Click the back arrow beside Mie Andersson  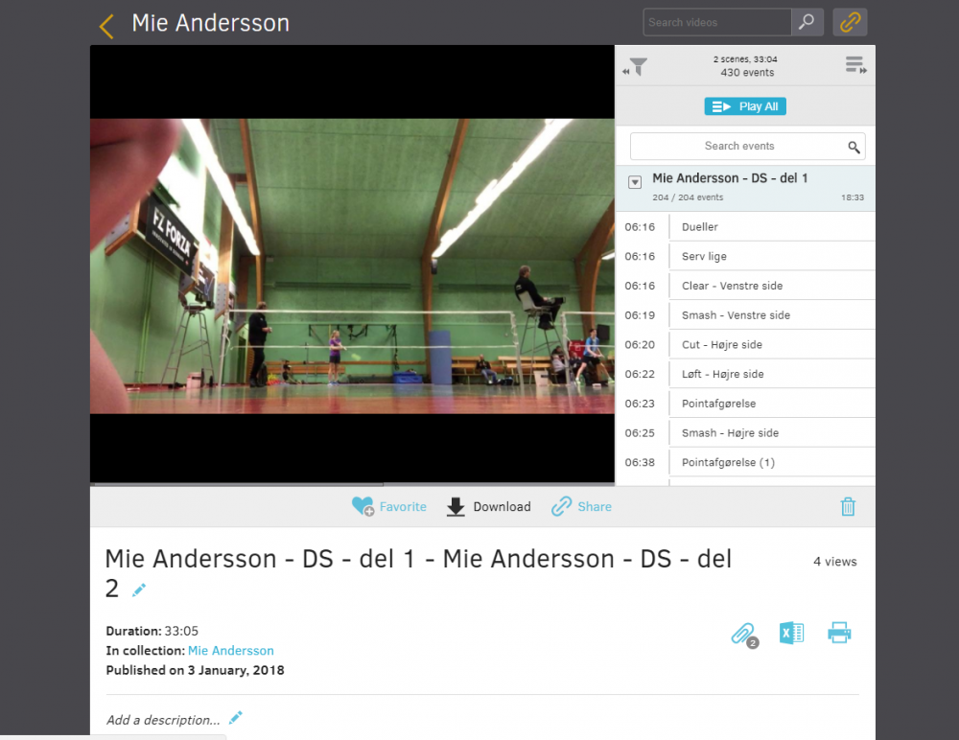(106, 26)
